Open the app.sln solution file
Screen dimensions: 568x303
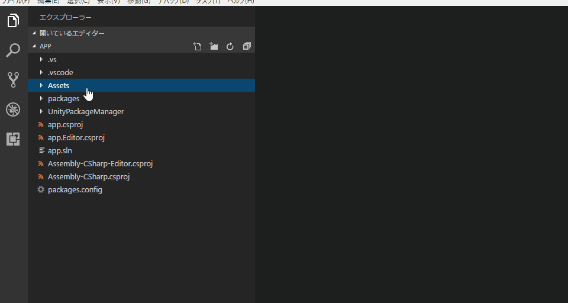pyautogui.click(x=141, y=151)
